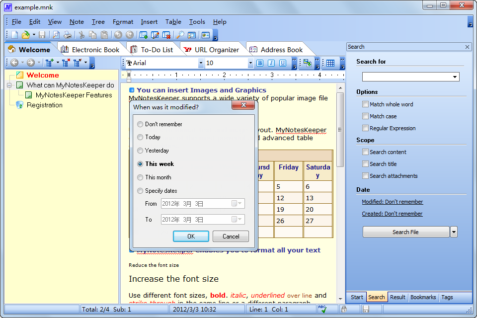Click the spell check icon in the status bar
477x318 pixels.
click(322, 309)
